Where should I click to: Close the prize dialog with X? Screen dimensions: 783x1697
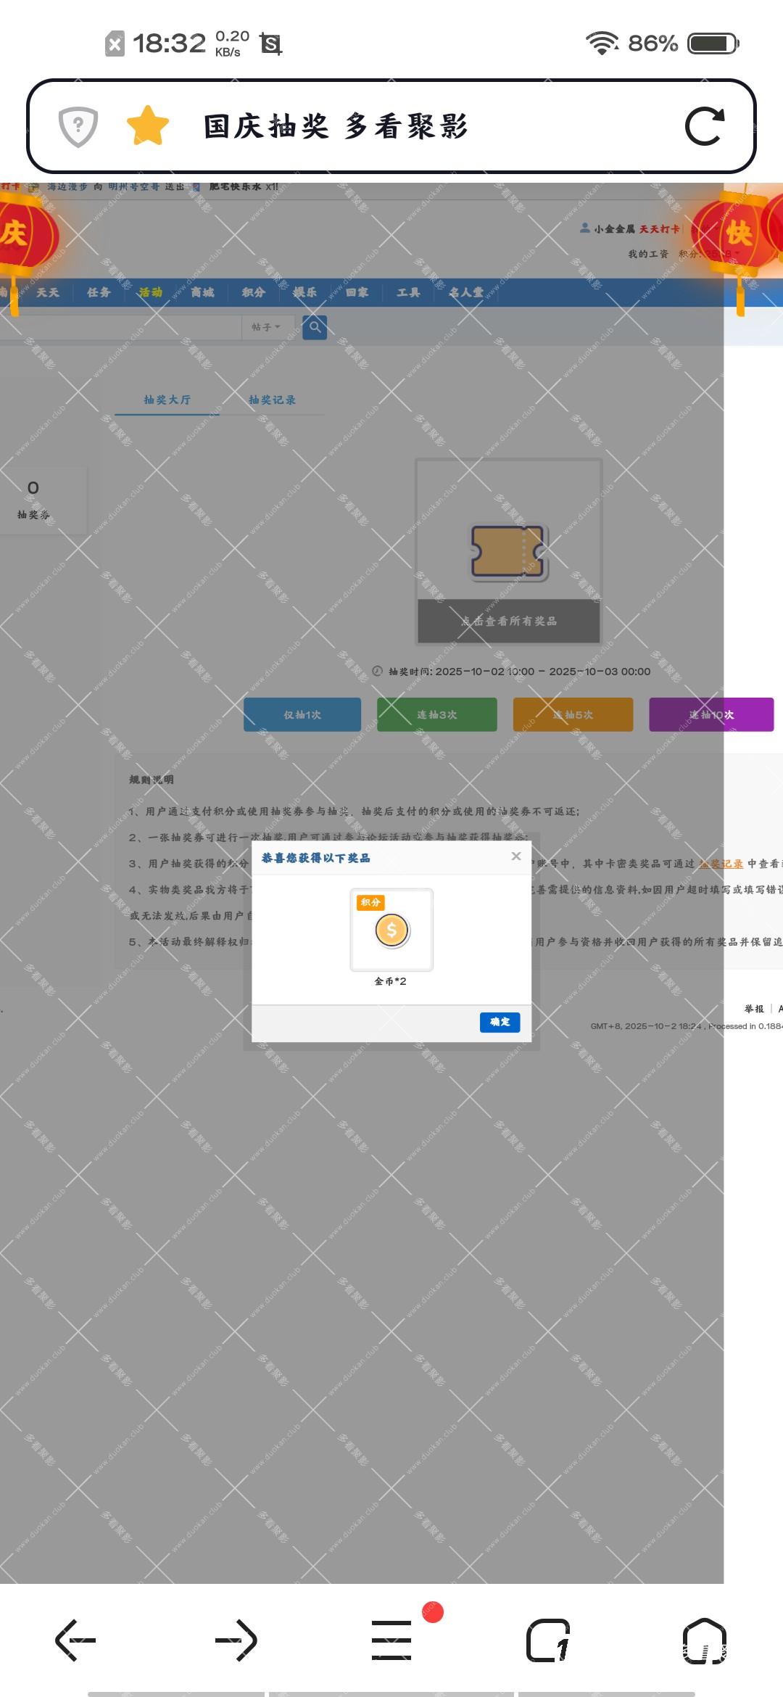(516, 856)
